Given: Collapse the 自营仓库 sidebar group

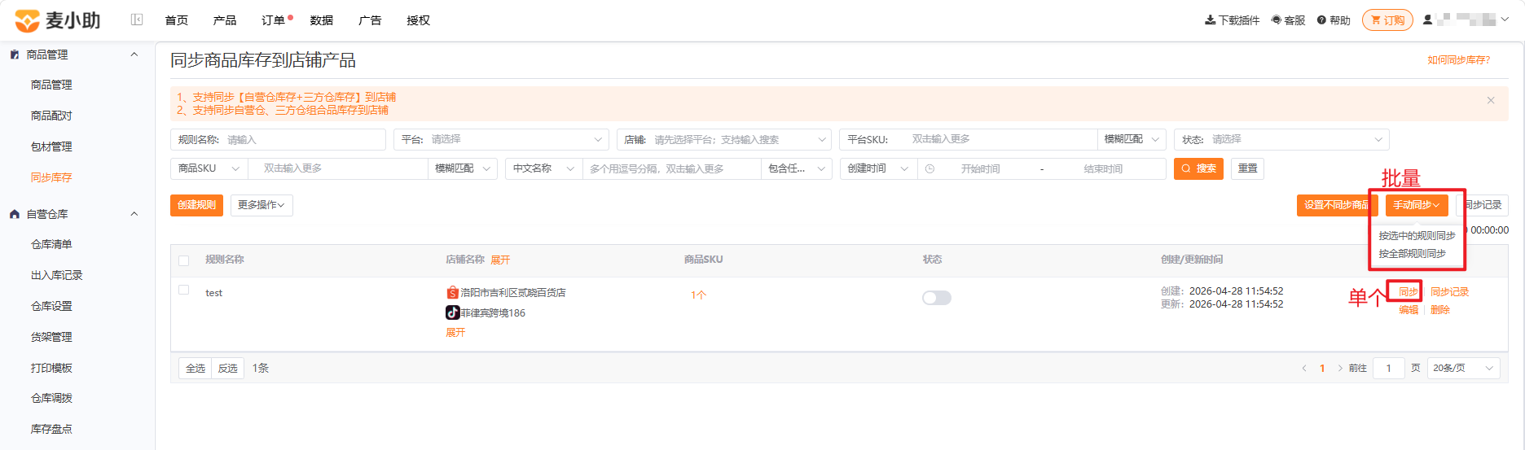Looking at the screenshot, I should point(134,214).
